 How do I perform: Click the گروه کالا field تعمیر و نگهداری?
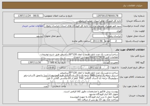click(x=94, y=62)
